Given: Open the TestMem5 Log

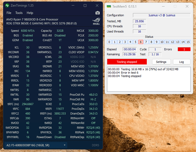Looking at the screenshot, I should pos(182,62).
